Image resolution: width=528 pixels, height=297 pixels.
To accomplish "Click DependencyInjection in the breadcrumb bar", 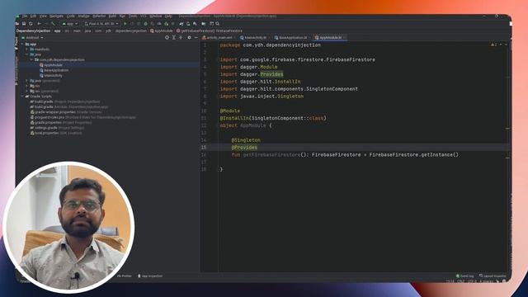I will point(33,31).
